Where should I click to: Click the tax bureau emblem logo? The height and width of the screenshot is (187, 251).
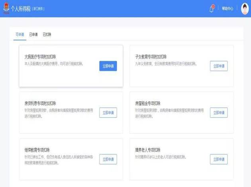[6, 8]
